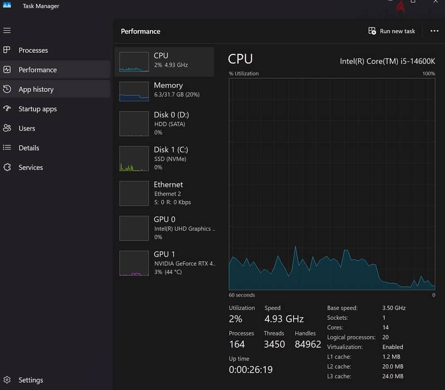Click the CPU resource title
445x390 pixels.
(x=160, y=56)
